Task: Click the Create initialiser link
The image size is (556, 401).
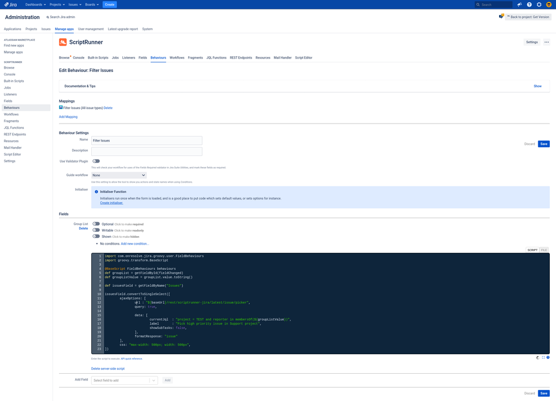Action: [111, 202]
